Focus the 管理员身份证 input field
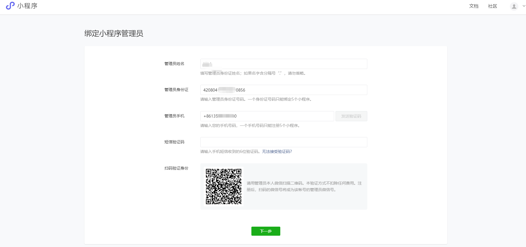The height and width of the screenshot is (247, 526). (284, 90)
